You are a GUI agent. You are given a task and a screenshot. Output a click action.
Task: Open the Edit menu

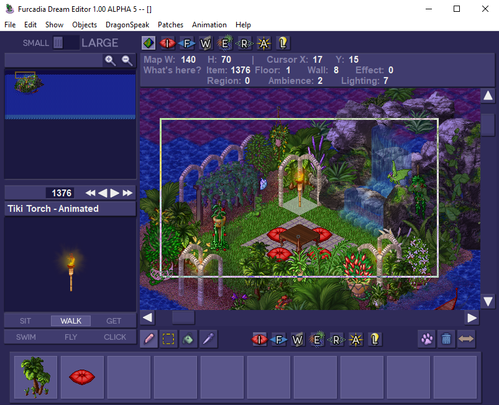(x=30, y=25)
